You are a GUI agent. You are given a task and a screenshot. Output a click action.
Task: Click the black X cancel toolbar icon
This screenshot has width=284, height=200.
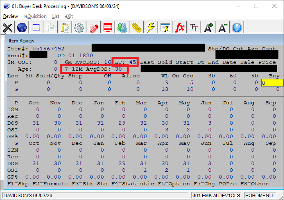click(8, 27)
